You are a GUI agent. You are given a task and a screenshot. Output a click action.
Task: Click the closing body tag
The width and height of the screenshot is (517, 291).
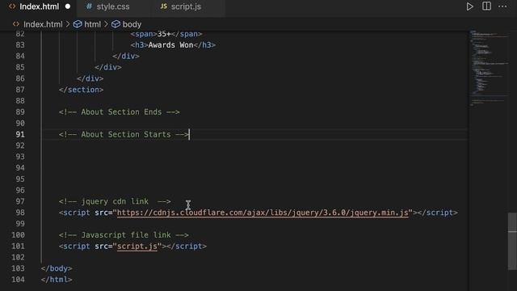tap(57, 268)
